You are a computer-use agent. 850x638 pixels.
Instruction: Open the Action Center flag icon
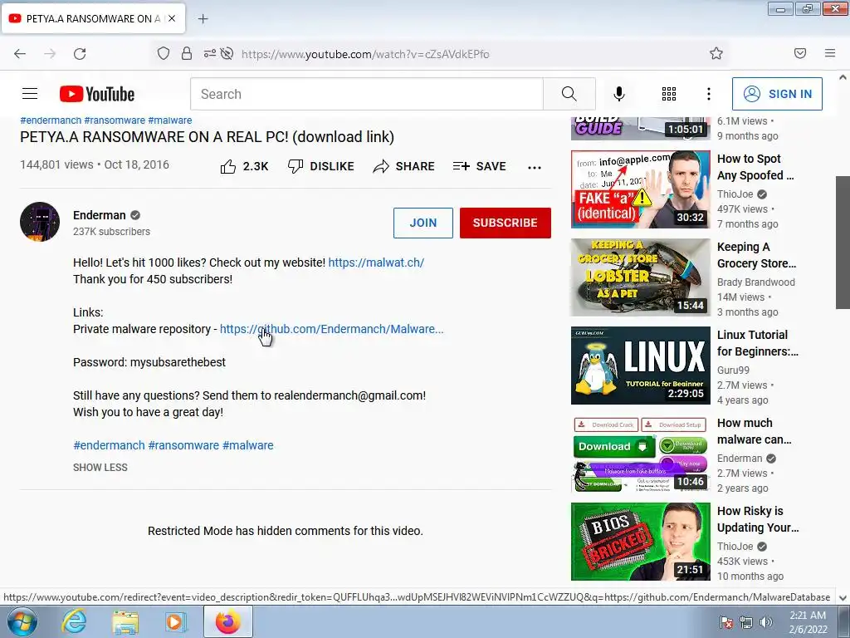(x=726, y=622)
